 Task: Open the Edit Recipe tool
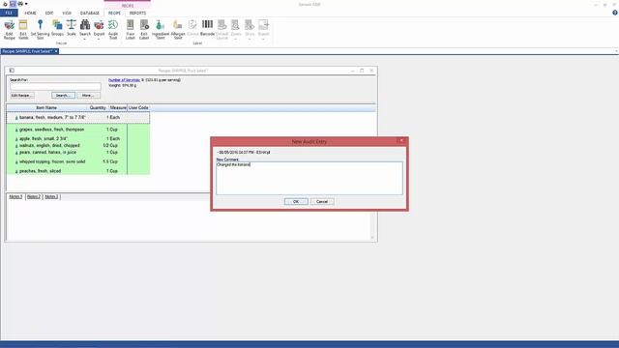click(9, 30)
